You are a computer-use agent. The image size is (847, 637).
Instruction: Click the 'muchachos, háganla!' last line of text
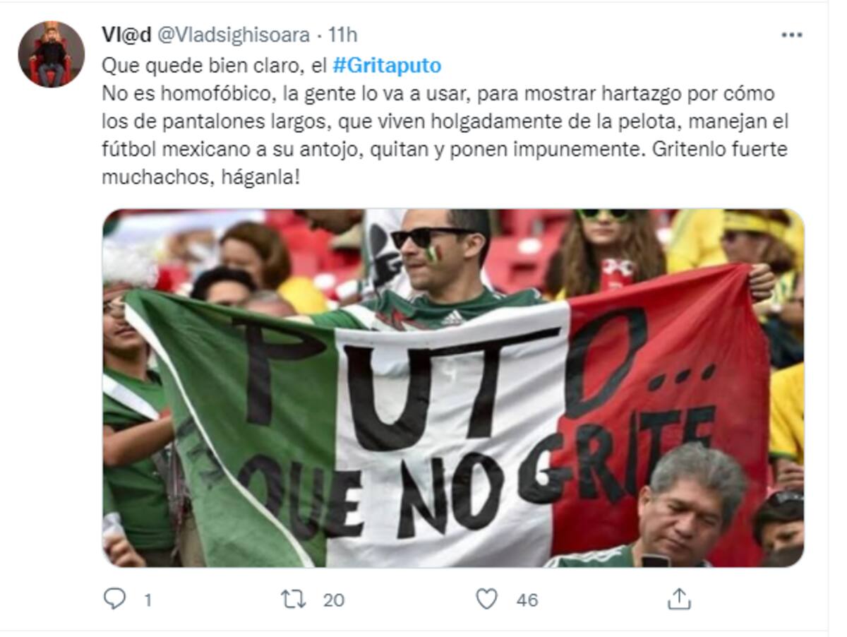tap(201, 177)
